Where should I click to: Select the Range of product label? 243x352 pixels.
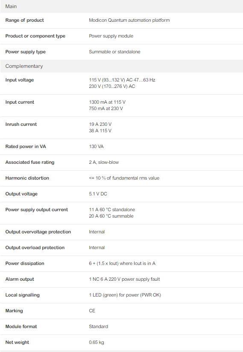(24, 20)
